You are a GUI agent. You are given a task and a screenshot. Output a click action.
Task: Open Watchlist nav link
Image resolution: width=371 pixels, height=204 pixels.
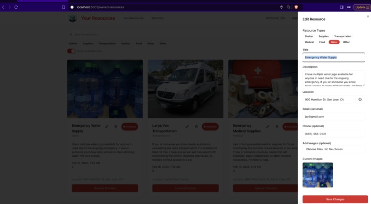click(157, 18)
